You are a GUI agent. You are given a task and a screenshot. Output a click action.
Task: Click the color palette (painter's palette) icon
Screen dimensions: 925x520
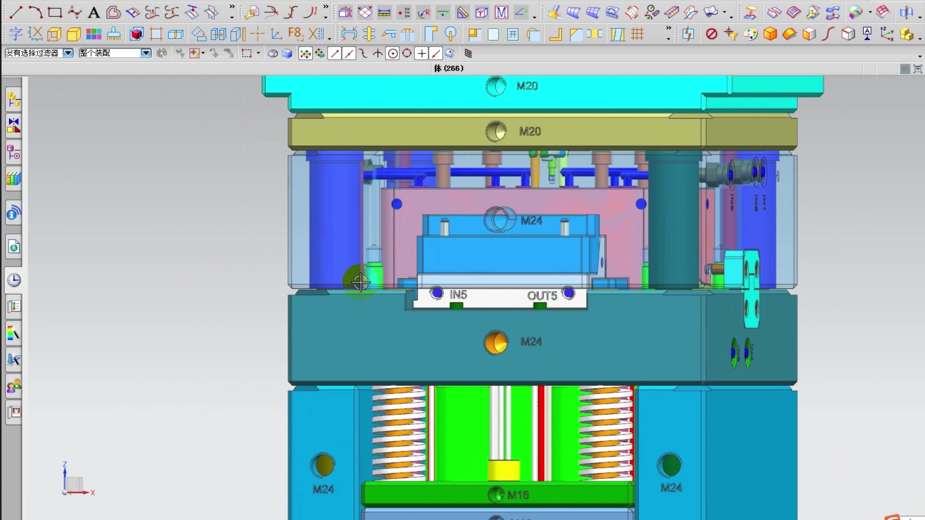tap(750, 34)
